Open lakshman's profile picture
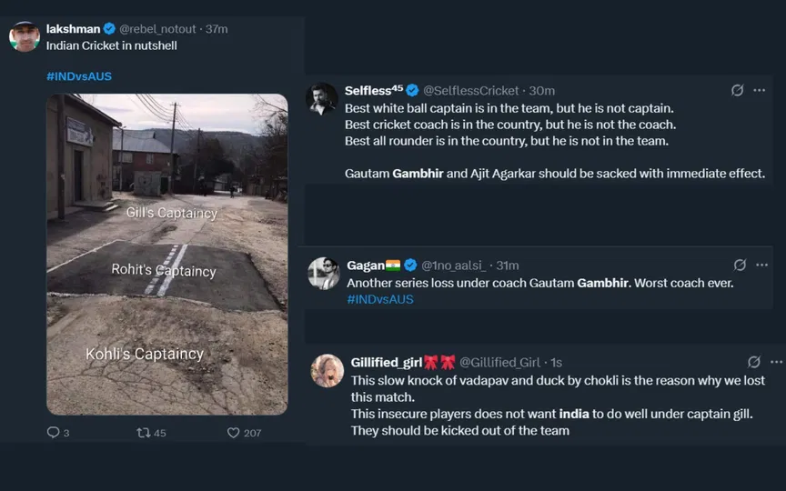Screen dimensions: 786x491 tap(25, 37)
